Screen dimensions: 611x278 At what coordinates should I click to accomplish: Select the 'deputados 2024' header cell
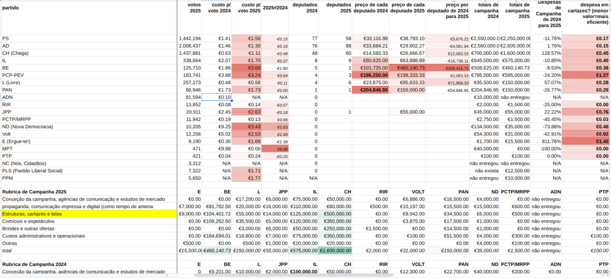(304, 8)
